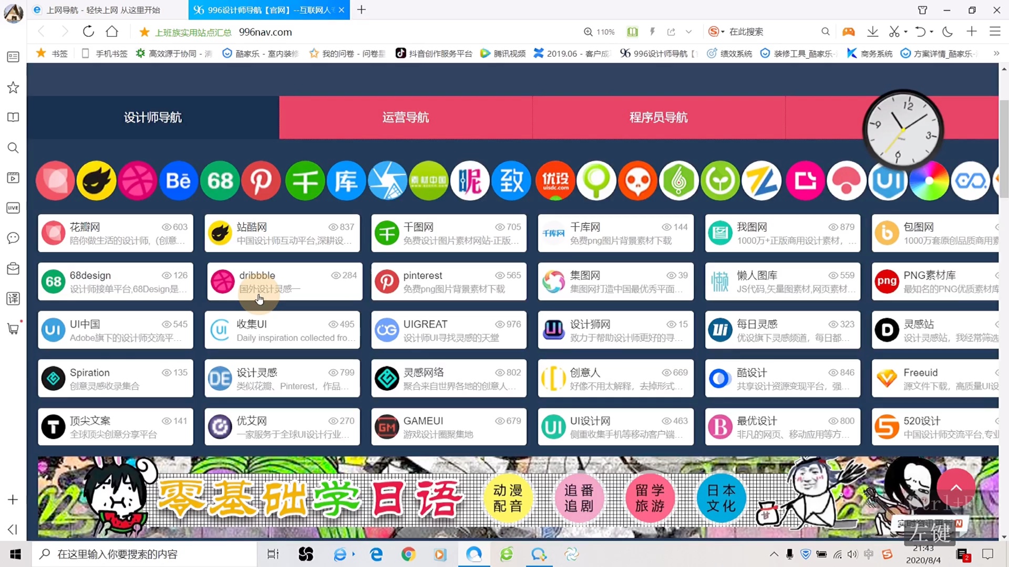1009x567 pixels.
Task: Click the 动漫配音 yellow circle on banner
Action: 508,498
